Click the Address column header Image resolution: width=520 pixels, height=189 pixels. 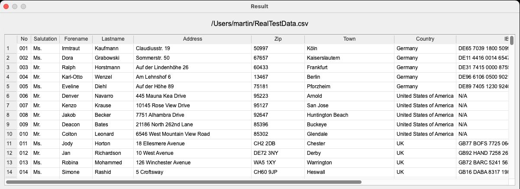[193, 39]
